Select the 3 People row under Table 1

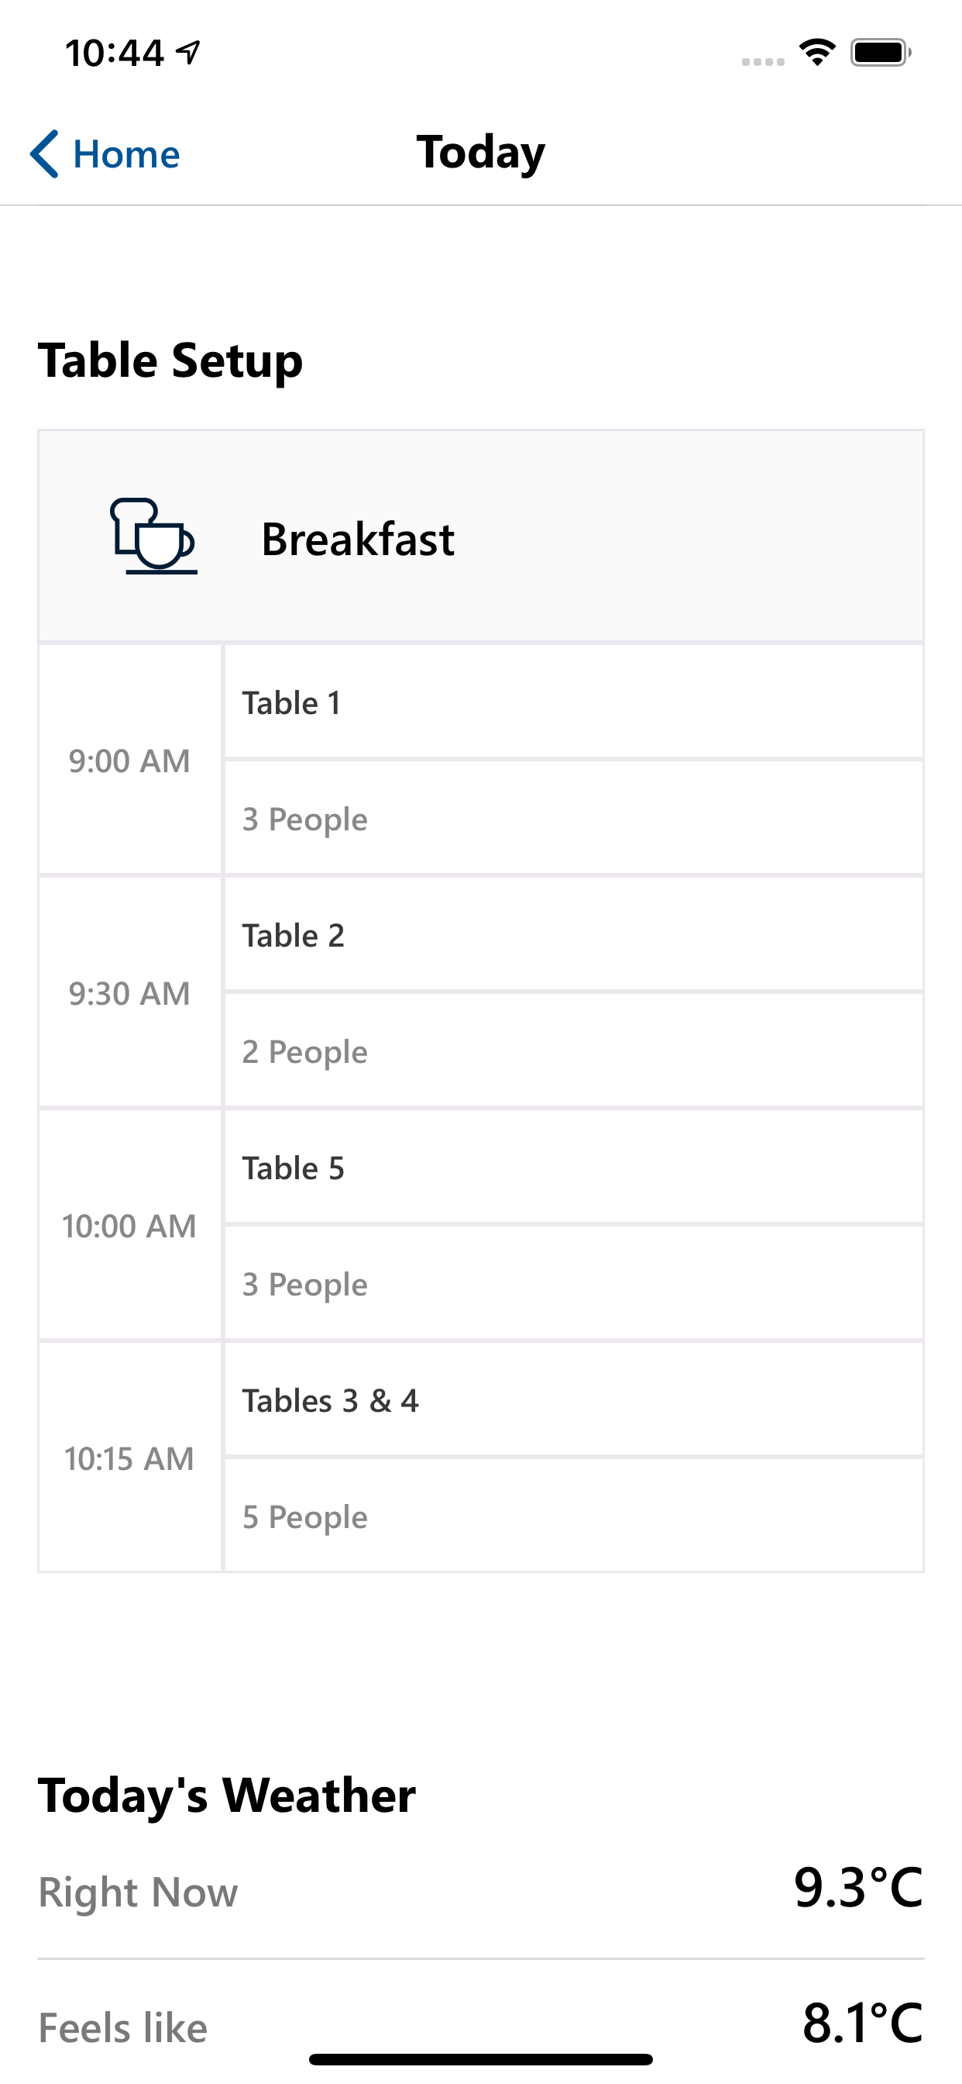point(574,819)
